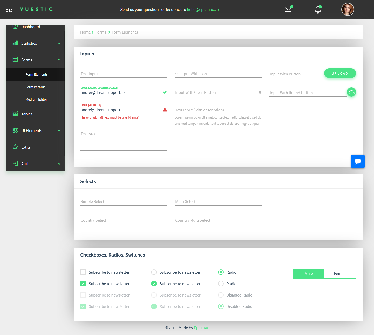374x335 pixels.
Task: Click the Statistics chart icon
Action: [x=15, y=43]
